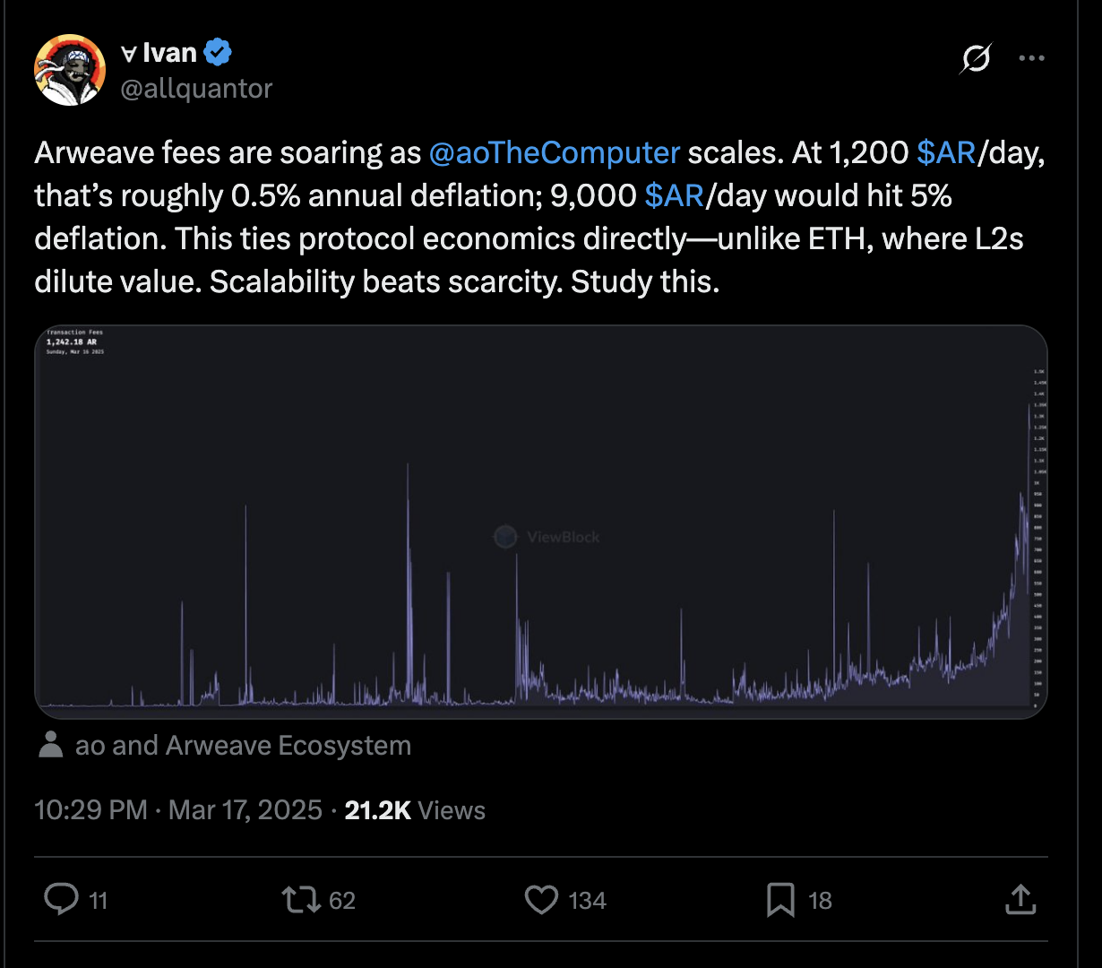Click the first $AR cashtag link

[946, 152]
